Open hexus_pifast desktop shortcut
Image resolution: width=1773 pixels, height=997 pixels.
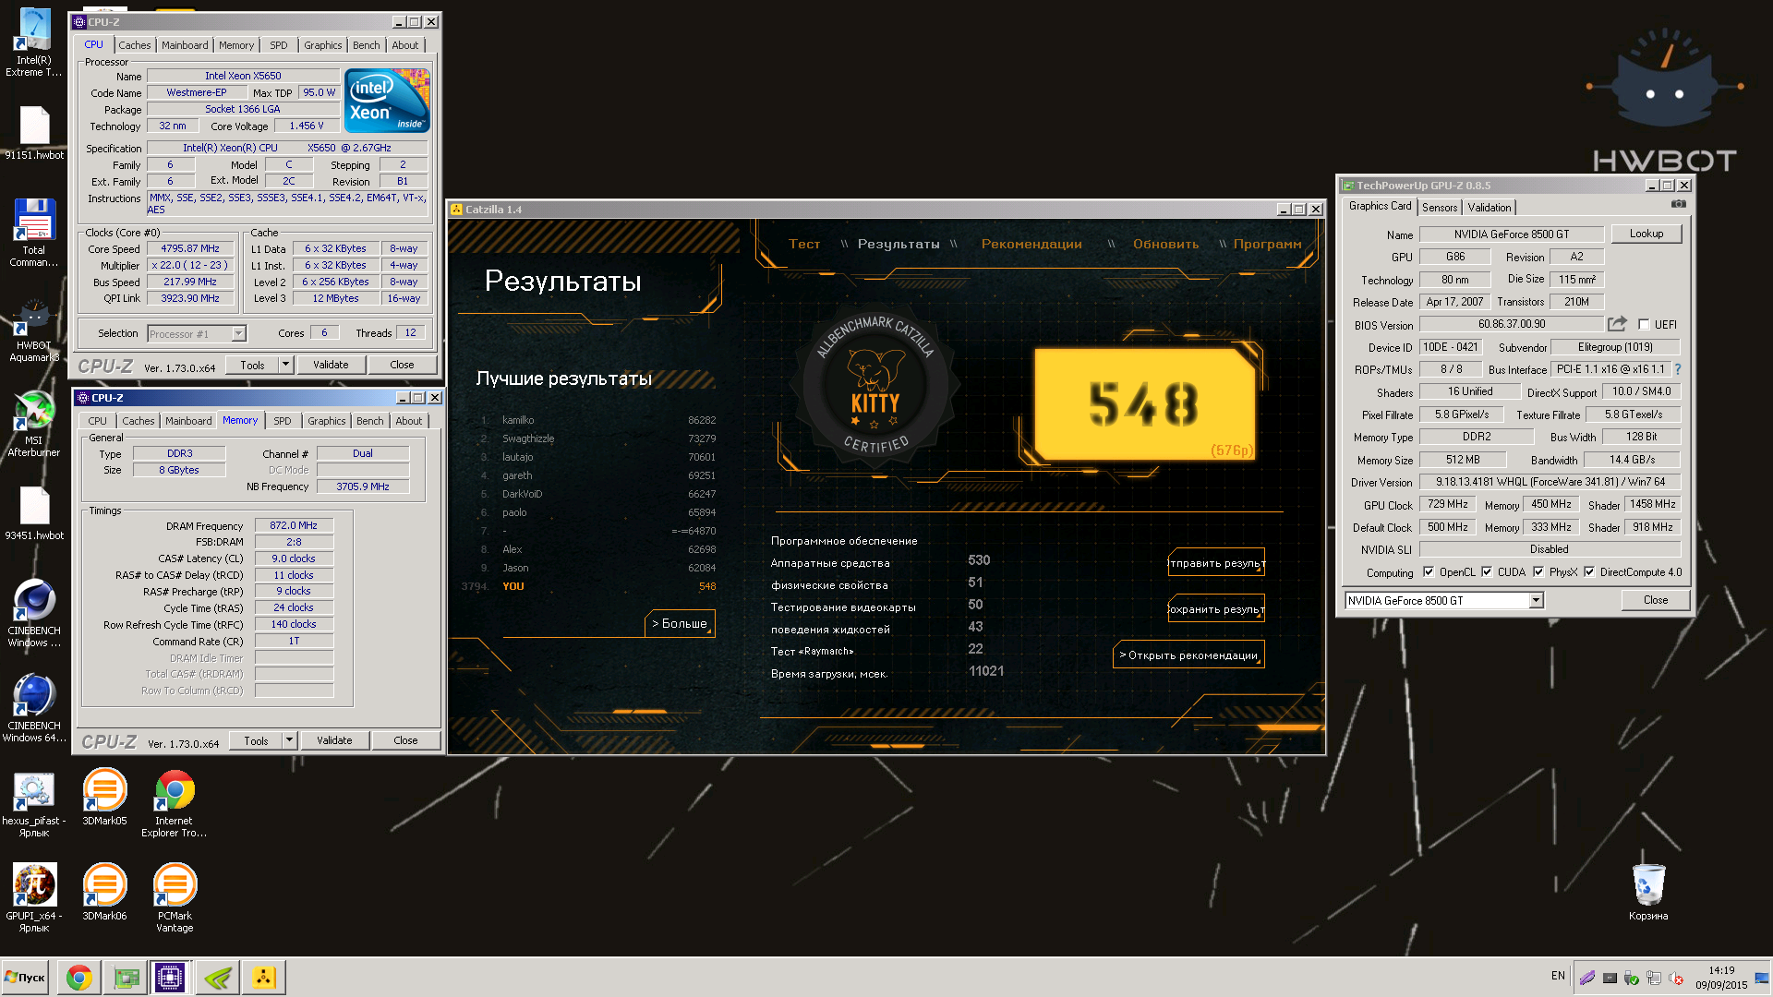coord(34,804)
